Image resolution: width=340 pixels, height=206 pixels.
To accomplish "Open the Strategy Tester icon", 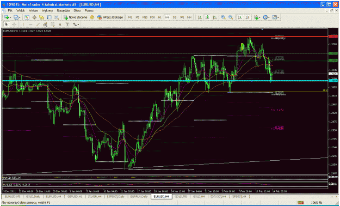I will (57, 17).
